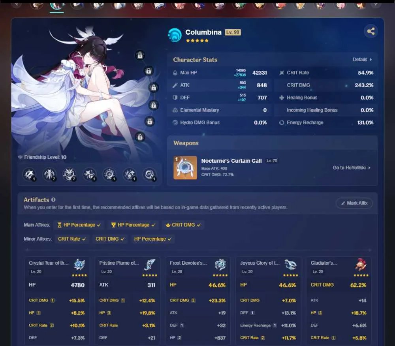Toggle the CRIT DMG minor affix chip
Viewport: 395px width, 346px height.
[x=109, y=239]
